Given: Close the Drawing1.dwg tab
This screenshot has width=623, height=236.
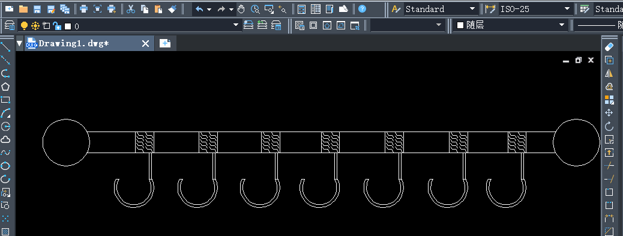Looking at the screenshot, I should [145, 44].
